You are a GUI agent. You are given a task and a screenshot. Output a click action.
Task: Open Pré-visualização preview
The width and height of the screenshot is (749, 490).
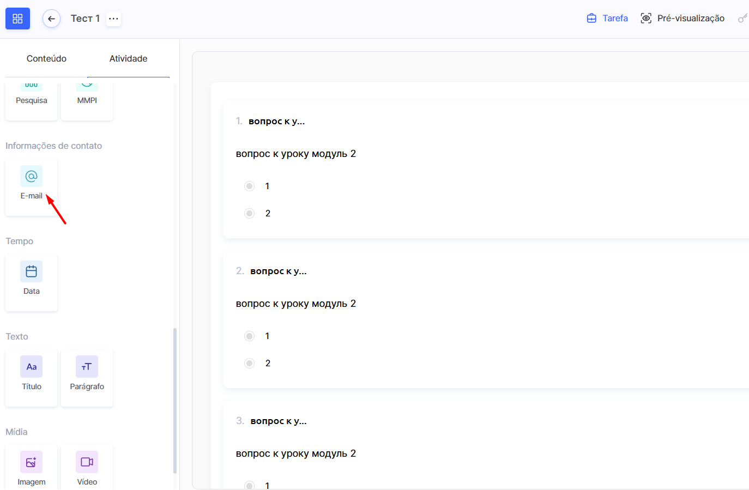tap(682, 19)
